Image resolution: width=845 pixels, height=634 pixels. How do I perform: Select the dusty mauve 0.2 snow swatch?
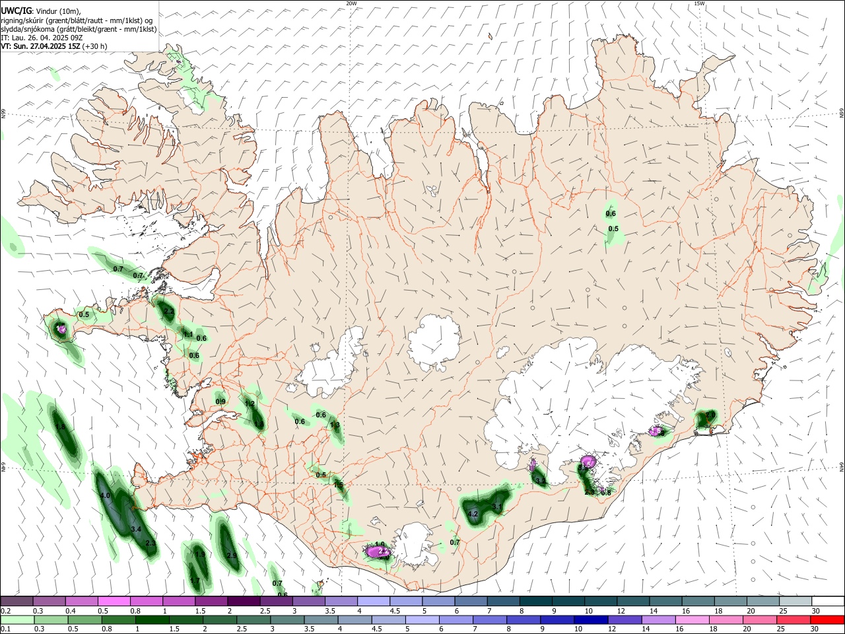17,601
